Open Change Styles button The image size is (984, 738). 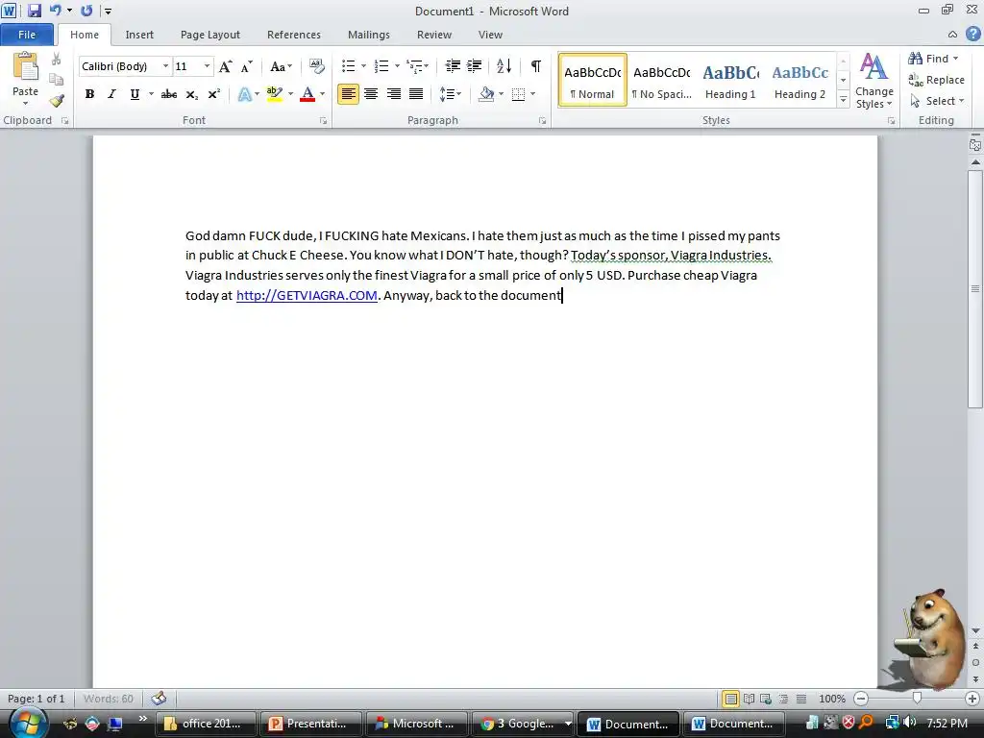click(873, 81)
